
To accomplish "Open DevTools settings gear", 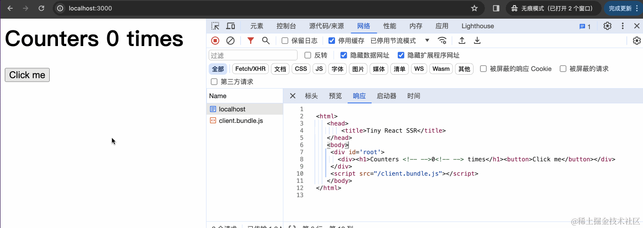I will [x=607, y=26].
